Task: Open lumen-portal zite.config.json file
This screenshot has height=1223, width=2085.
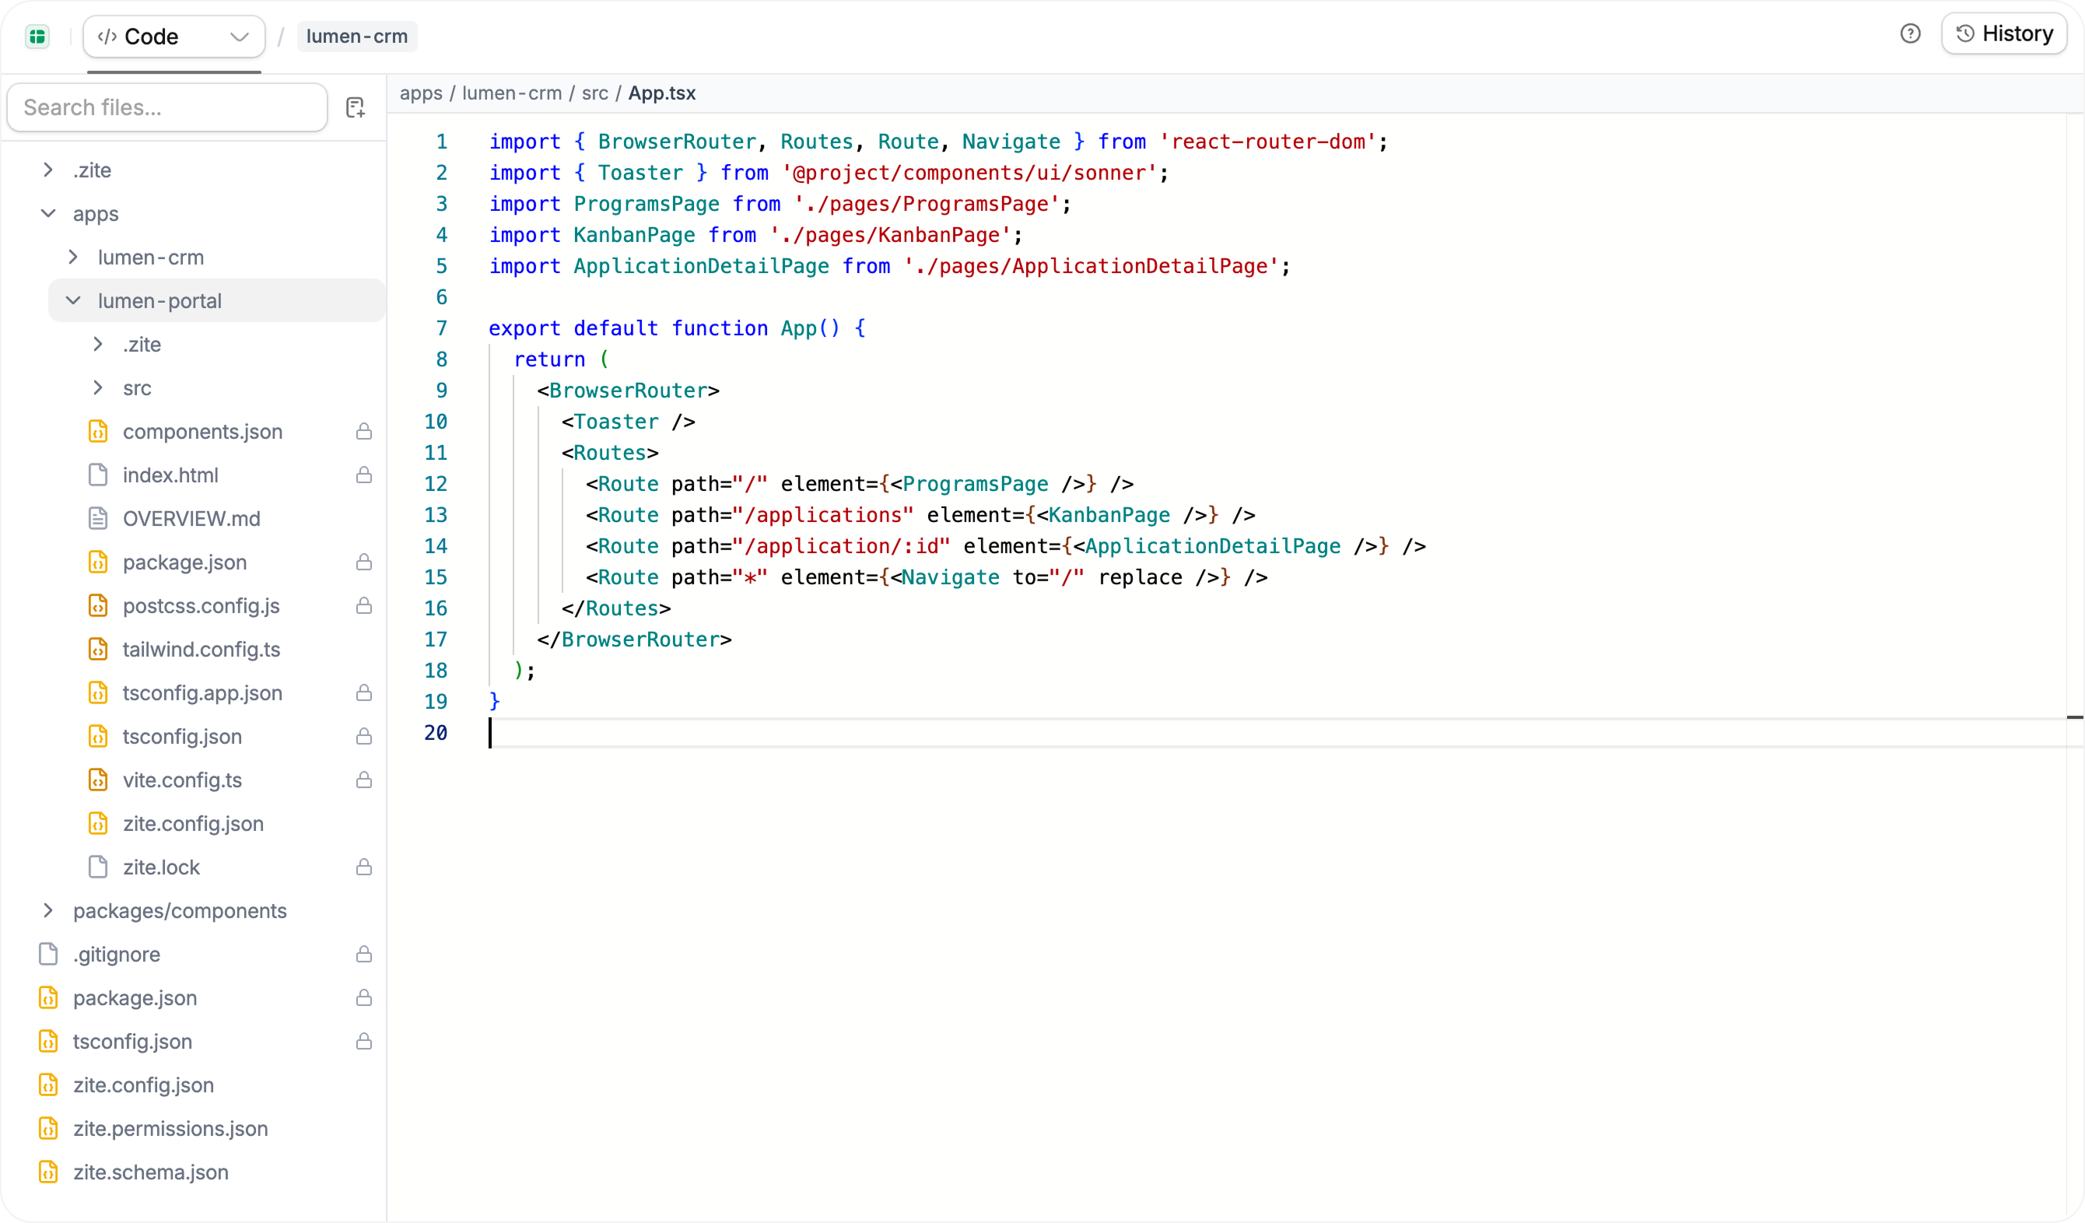Action: 193,824
